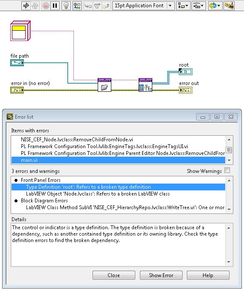Screen dimensions: 244x292
Task: Click down arrow of items list scrollbar
Action: tap(229, 161)
